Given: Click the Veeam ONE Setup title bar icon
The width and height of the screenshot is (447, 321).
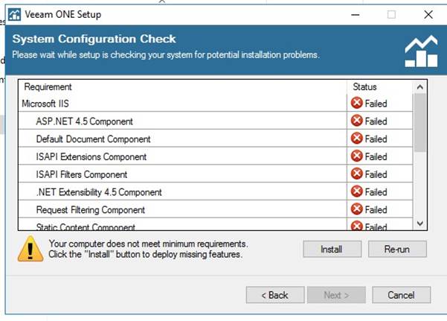Looking at the screenshot, I should click(14, 15).
